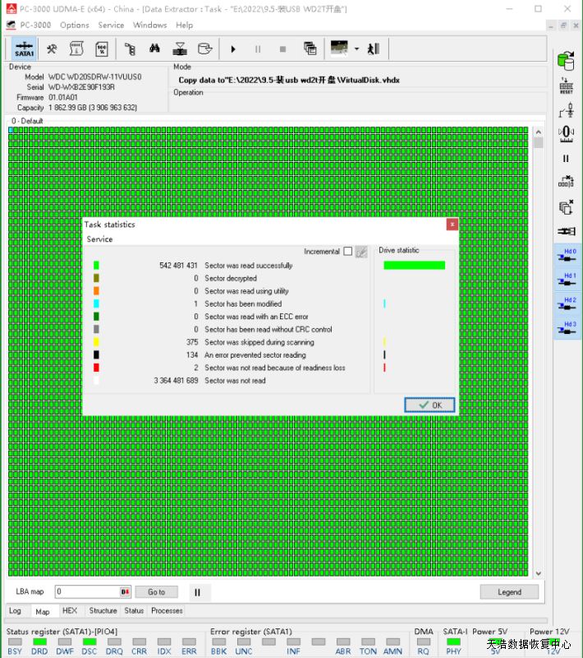583x658 pixels.
Task: Toggle the Incremental checkbox
Action: [348, 252]
